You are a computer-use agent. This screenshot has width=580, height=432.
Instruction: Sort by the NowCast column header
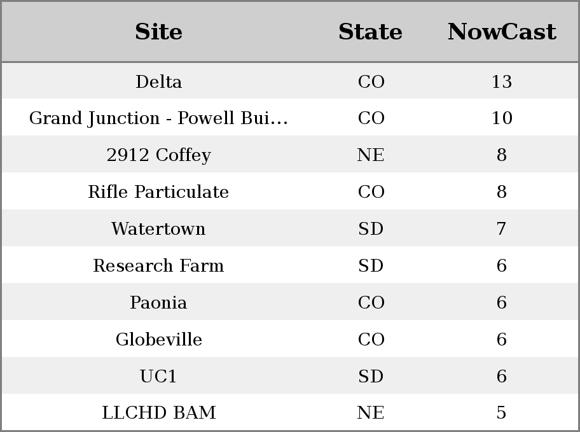pyautogui.click(x=502, y=32)
